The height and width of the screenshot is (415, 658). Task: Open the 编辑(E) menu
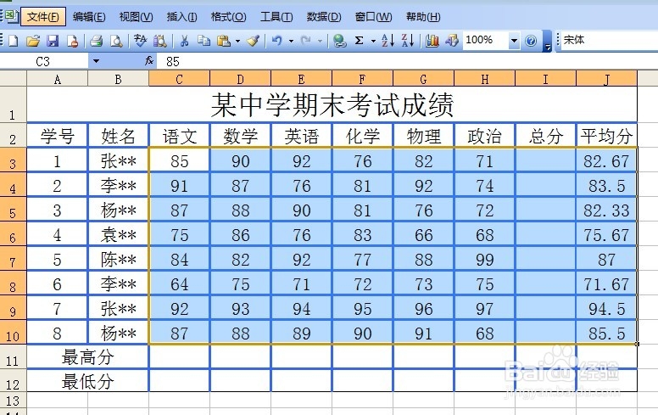tap(89, 17)
